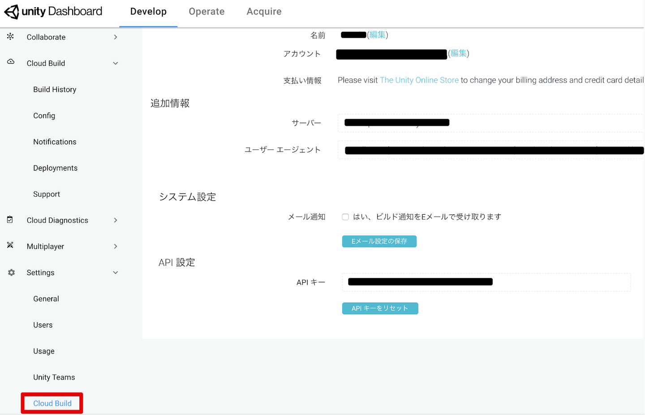Screen dimensions: 645x415
Task: Click the Collaborate sidebar icon
Action: coord(10,37)
